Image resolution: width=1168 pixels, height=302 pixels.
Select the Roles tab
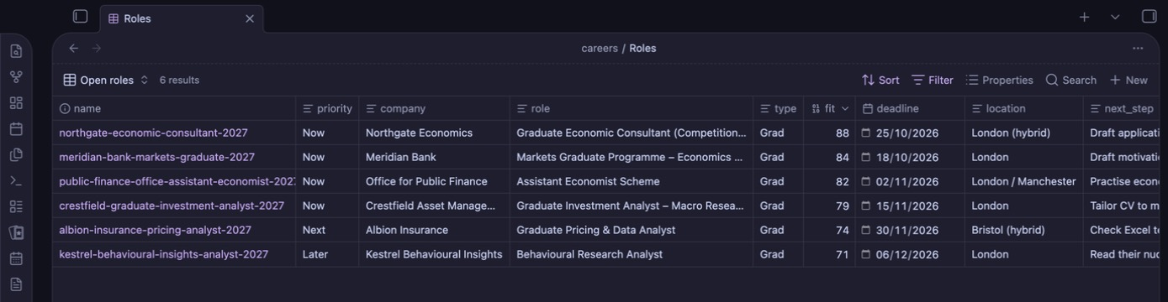(x=181, y=18)
